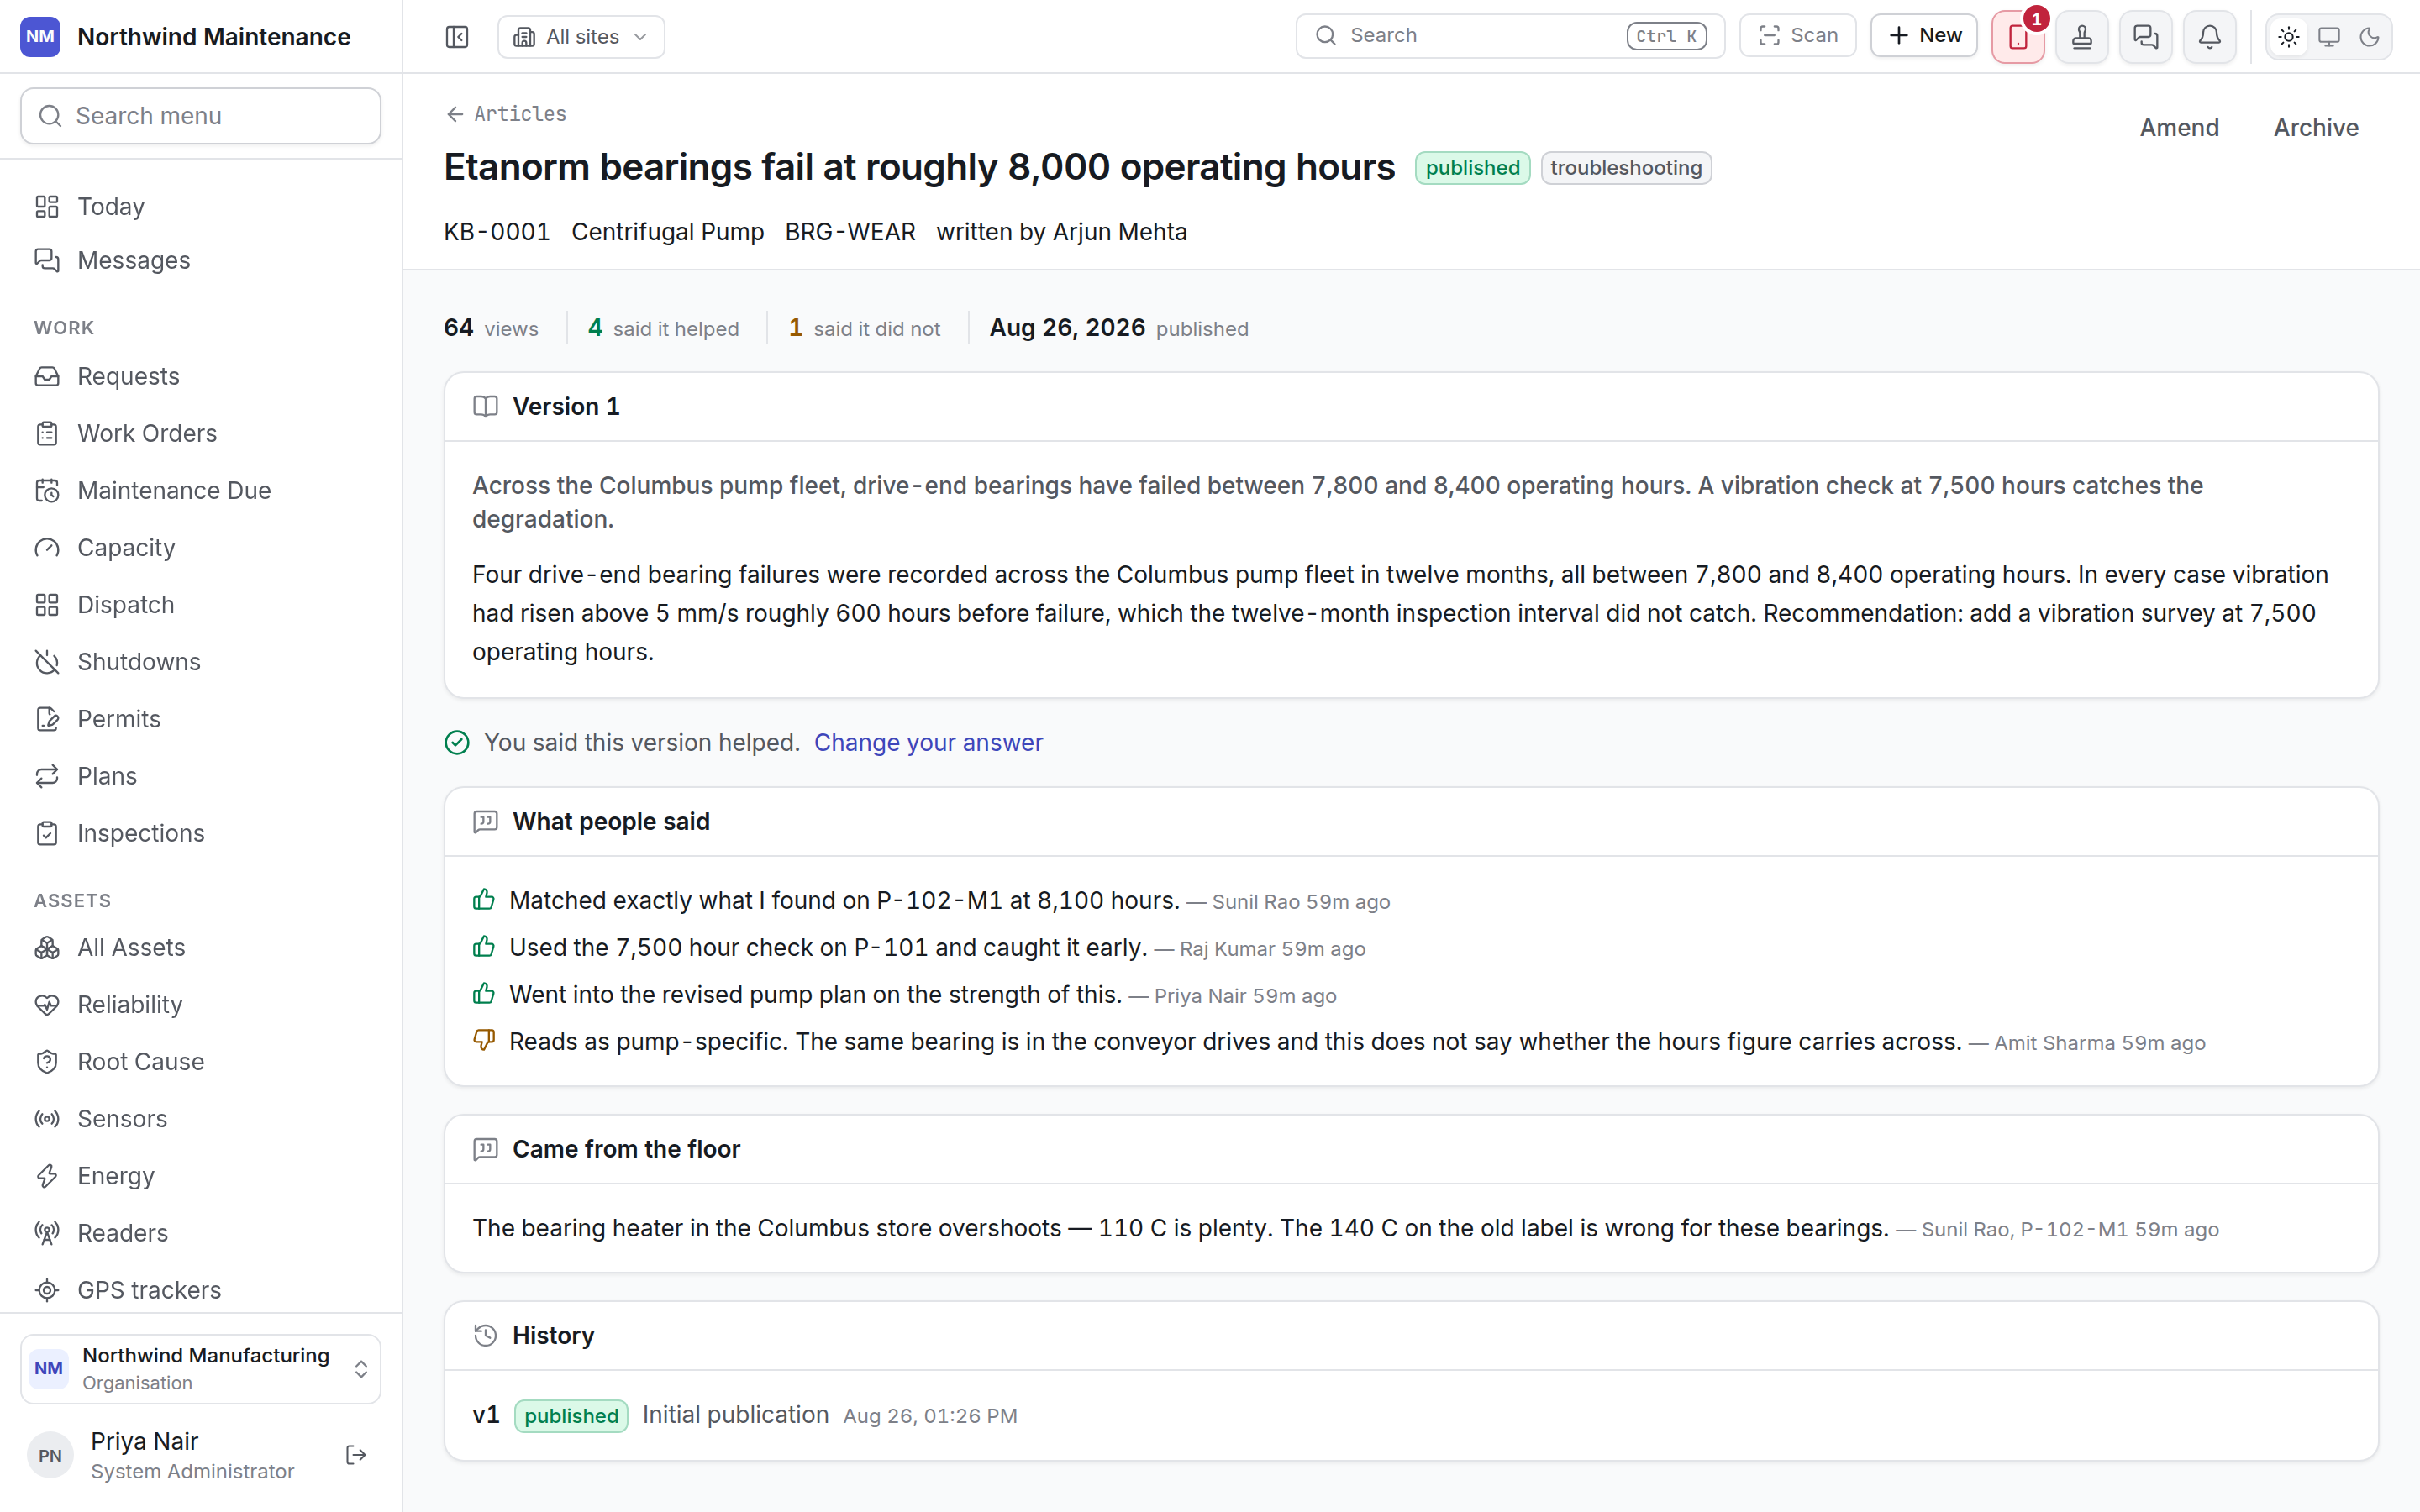Open Energy in sidebar
Image resolution: width=2420 pixels, height=1512 pixels.
(x=201, y=1175)
